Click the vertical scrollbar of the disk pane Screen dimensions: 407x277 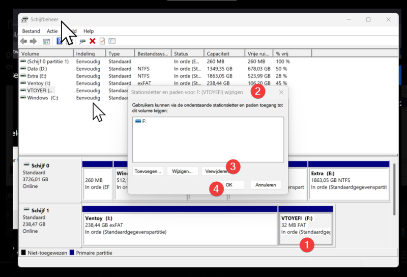tap(395, 189)
